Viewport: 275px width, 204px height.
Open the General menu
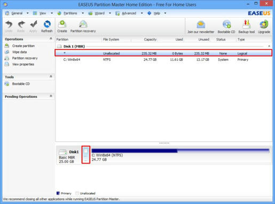[17, 13]
